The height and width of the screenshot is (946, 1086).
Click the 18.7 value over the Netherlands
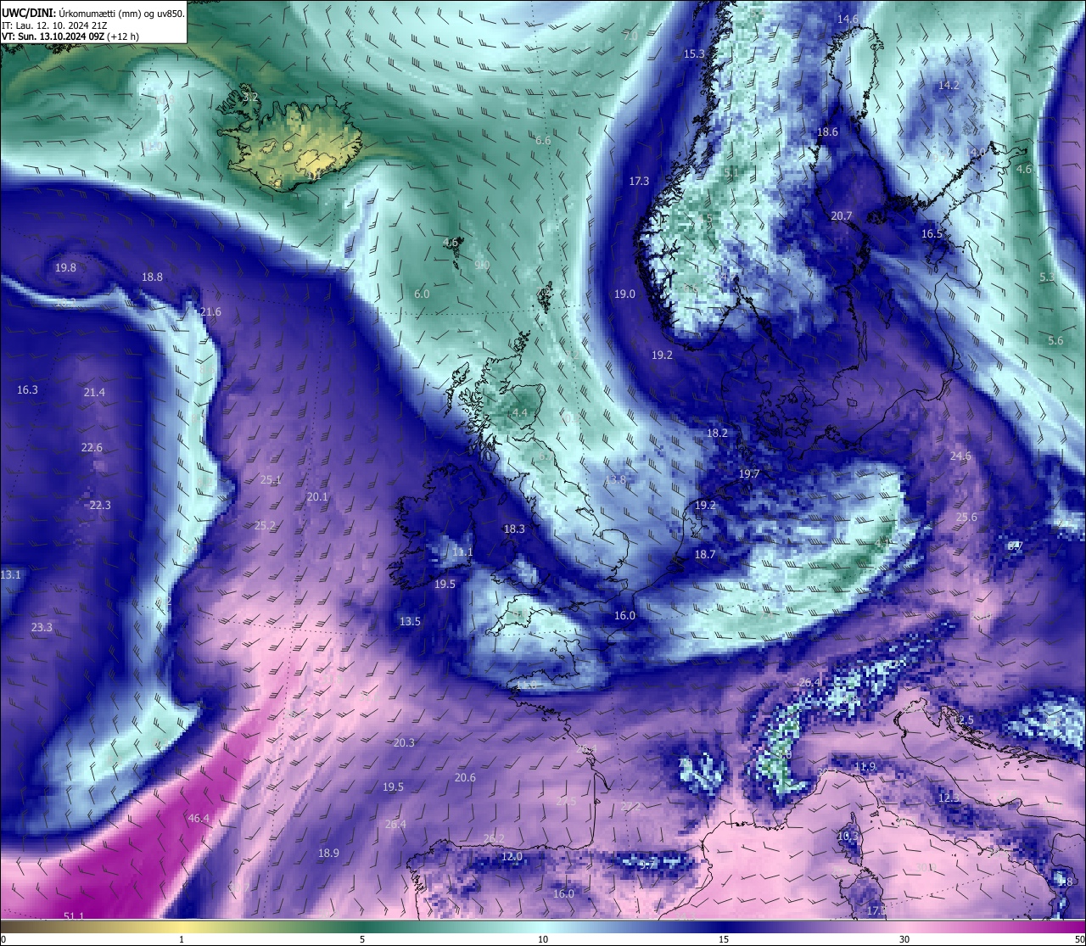[x=705, y=555]
